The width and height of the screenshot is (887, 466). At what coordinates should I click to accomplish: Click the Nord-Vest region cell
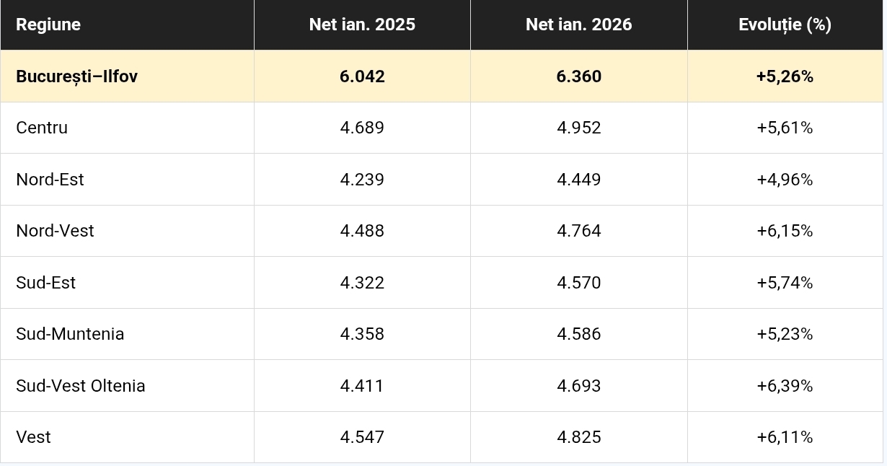click(x=55, y=231)
